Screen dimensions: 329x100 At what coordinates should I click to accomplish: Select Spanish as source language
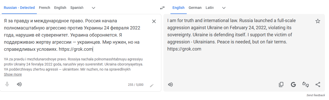77,8
